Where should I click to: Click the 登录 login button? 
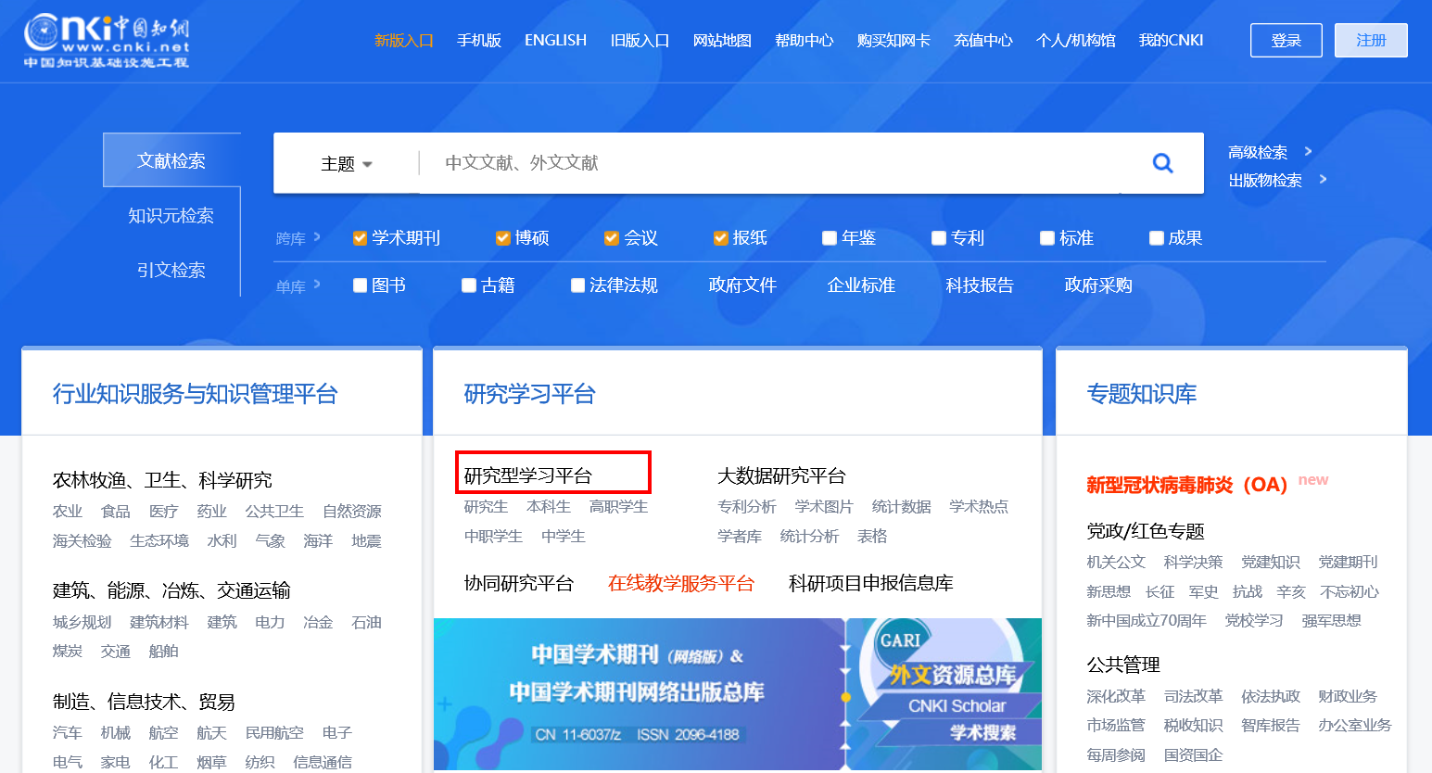point(1286,41)
